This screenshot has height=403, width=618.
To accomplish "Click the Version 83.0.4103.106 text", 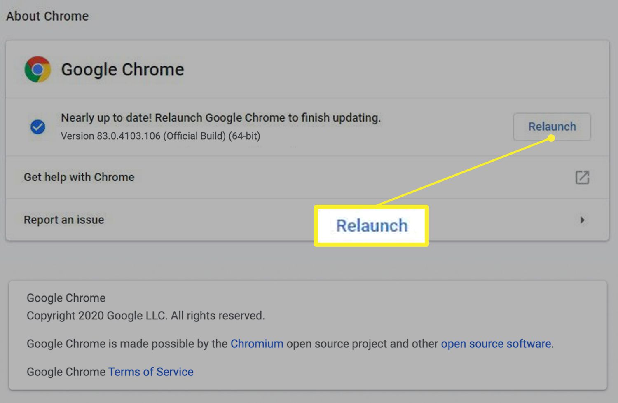I will coord(161,136).
